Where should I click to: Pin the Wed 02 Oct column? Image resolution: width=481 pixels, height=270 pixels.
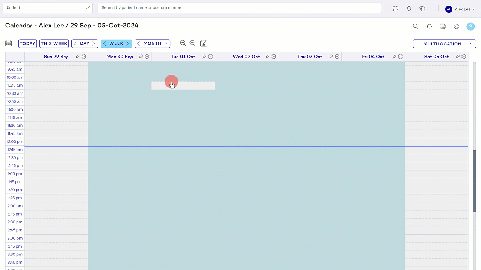click(268, 57)
